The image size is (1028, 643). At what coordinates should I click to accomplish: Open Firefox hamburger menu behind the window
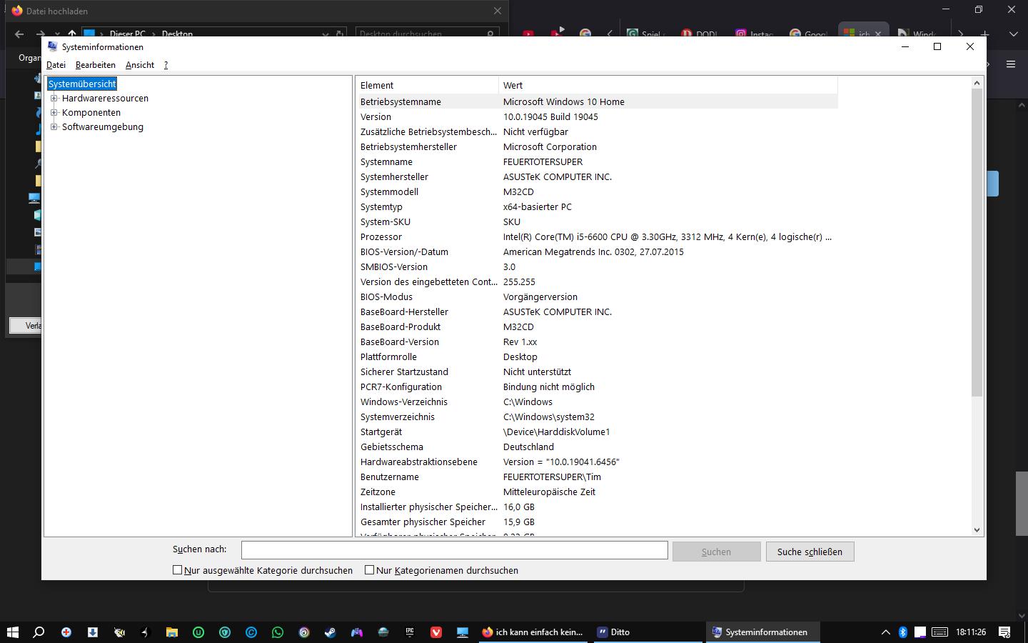(x=1010, y=64)
